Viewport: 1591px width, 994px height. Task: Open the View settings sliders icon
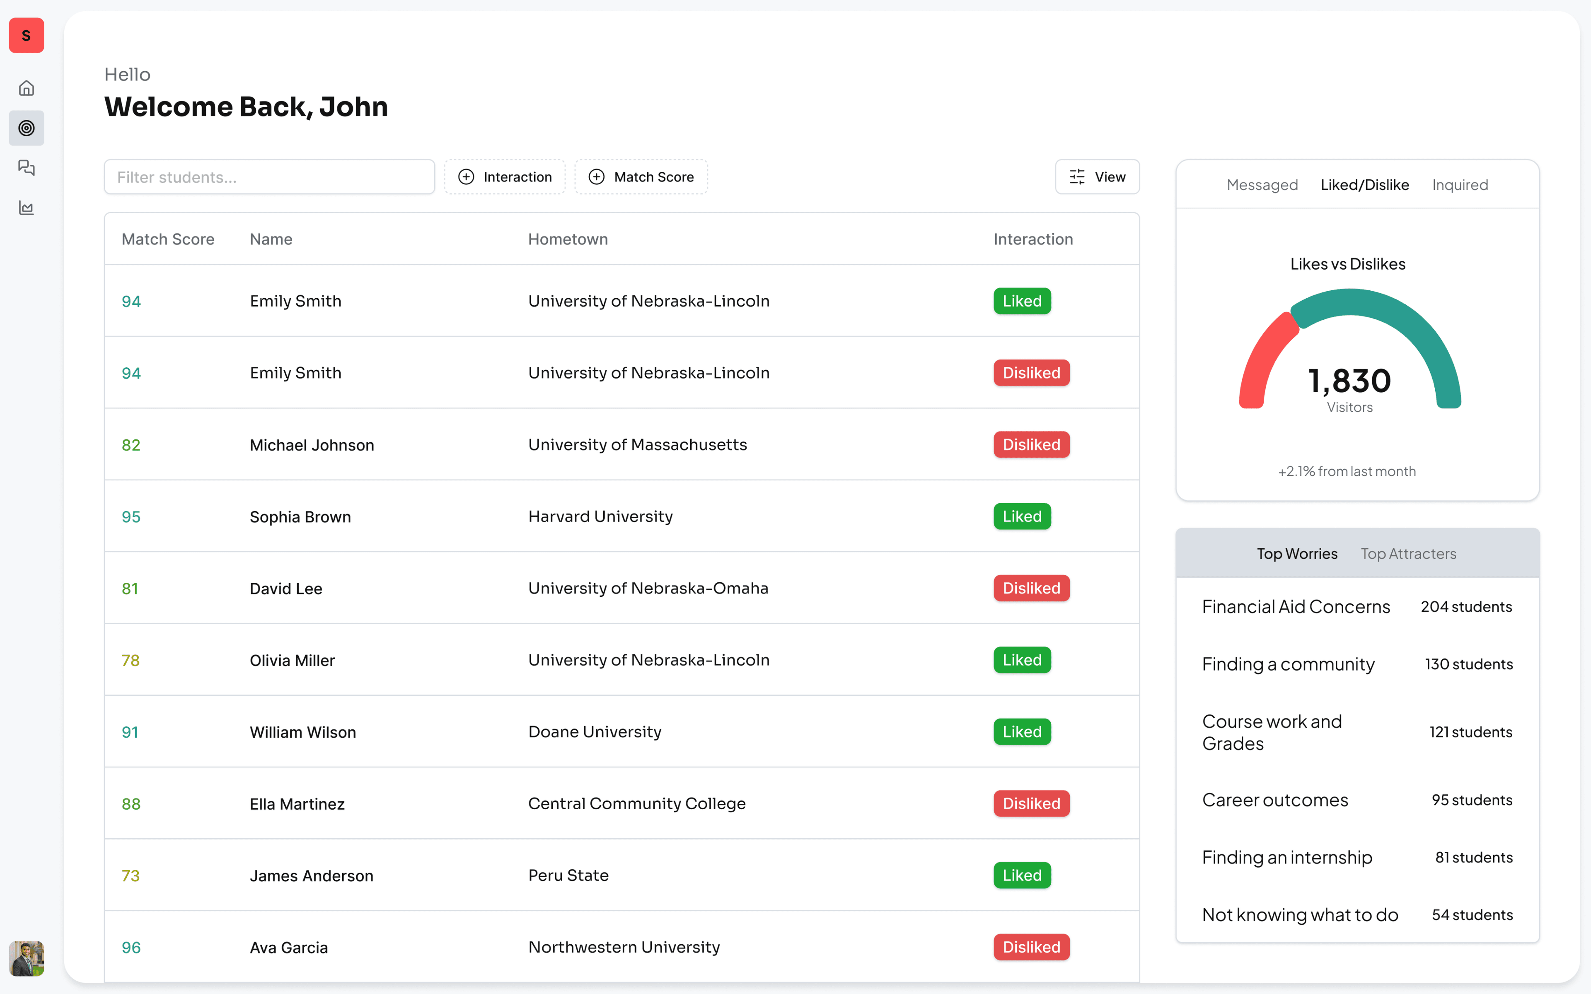click(x=1076, y=176)
